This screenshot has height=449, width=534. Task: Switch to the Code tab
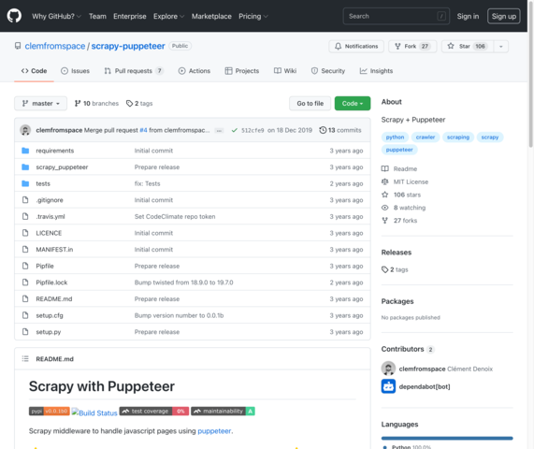tap(34, 71)
